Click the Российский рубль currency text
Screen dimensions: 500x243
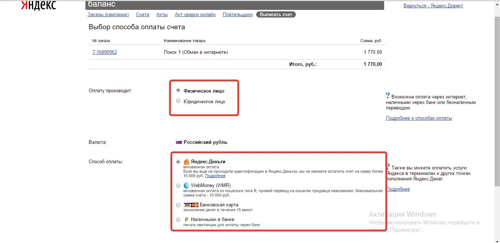205,142
